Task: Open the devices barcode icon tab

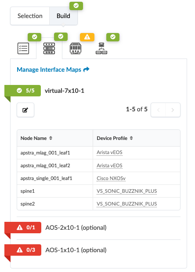Action: point(76,48)
